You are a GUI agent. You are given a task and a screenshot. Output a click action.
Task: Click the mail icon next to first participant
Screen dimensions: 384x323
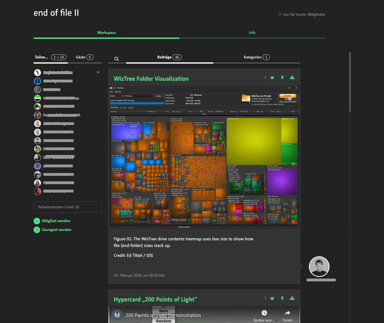pyautogui.click(x=98, y=72)
